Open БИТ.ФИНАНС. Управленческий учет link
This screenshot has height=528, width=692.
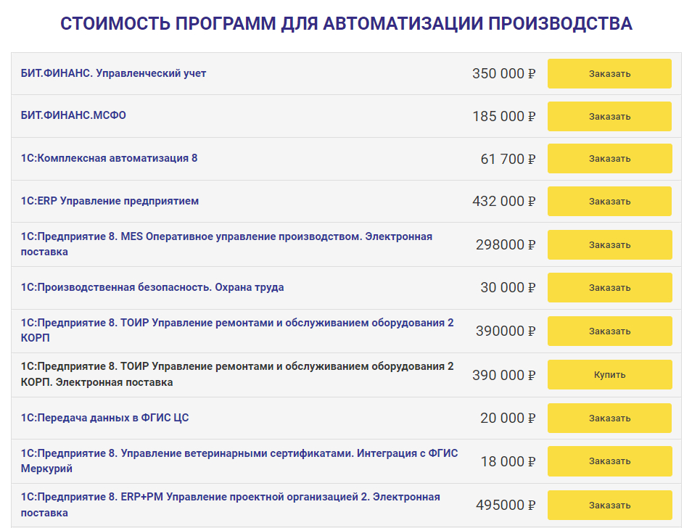[114, 73]
